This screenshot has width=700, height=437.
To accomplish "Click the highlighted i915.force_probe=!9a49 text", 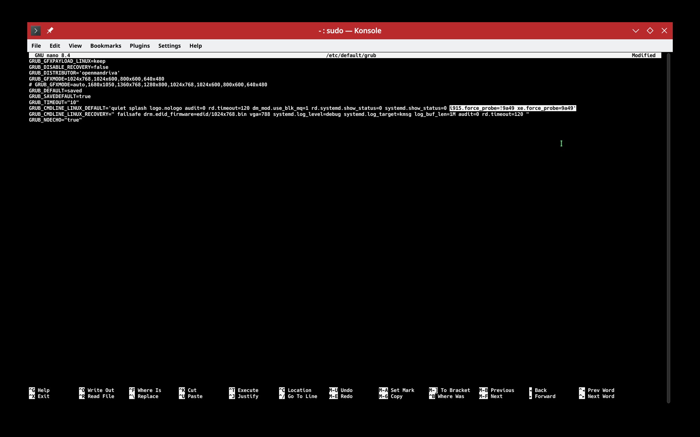I will point(482,108).
